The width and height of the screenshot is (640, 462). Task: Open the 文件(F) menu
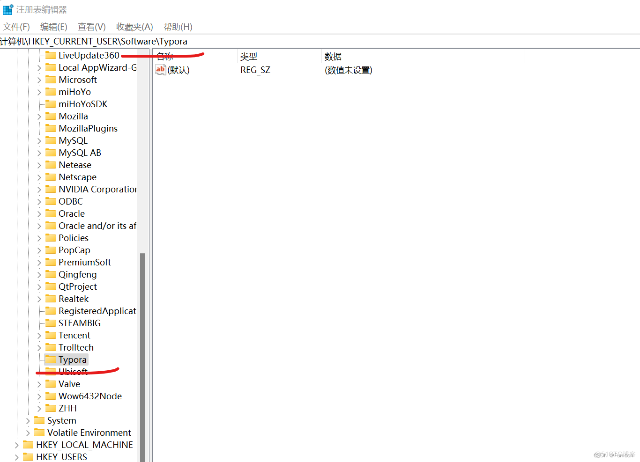16,27
